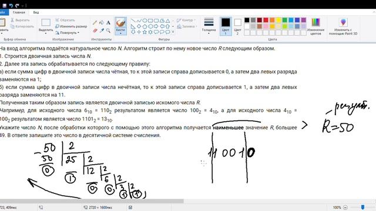The image size is (376, 211).
Task: Open Brushes dropdown arrow under Кисти
Action: 120,33
